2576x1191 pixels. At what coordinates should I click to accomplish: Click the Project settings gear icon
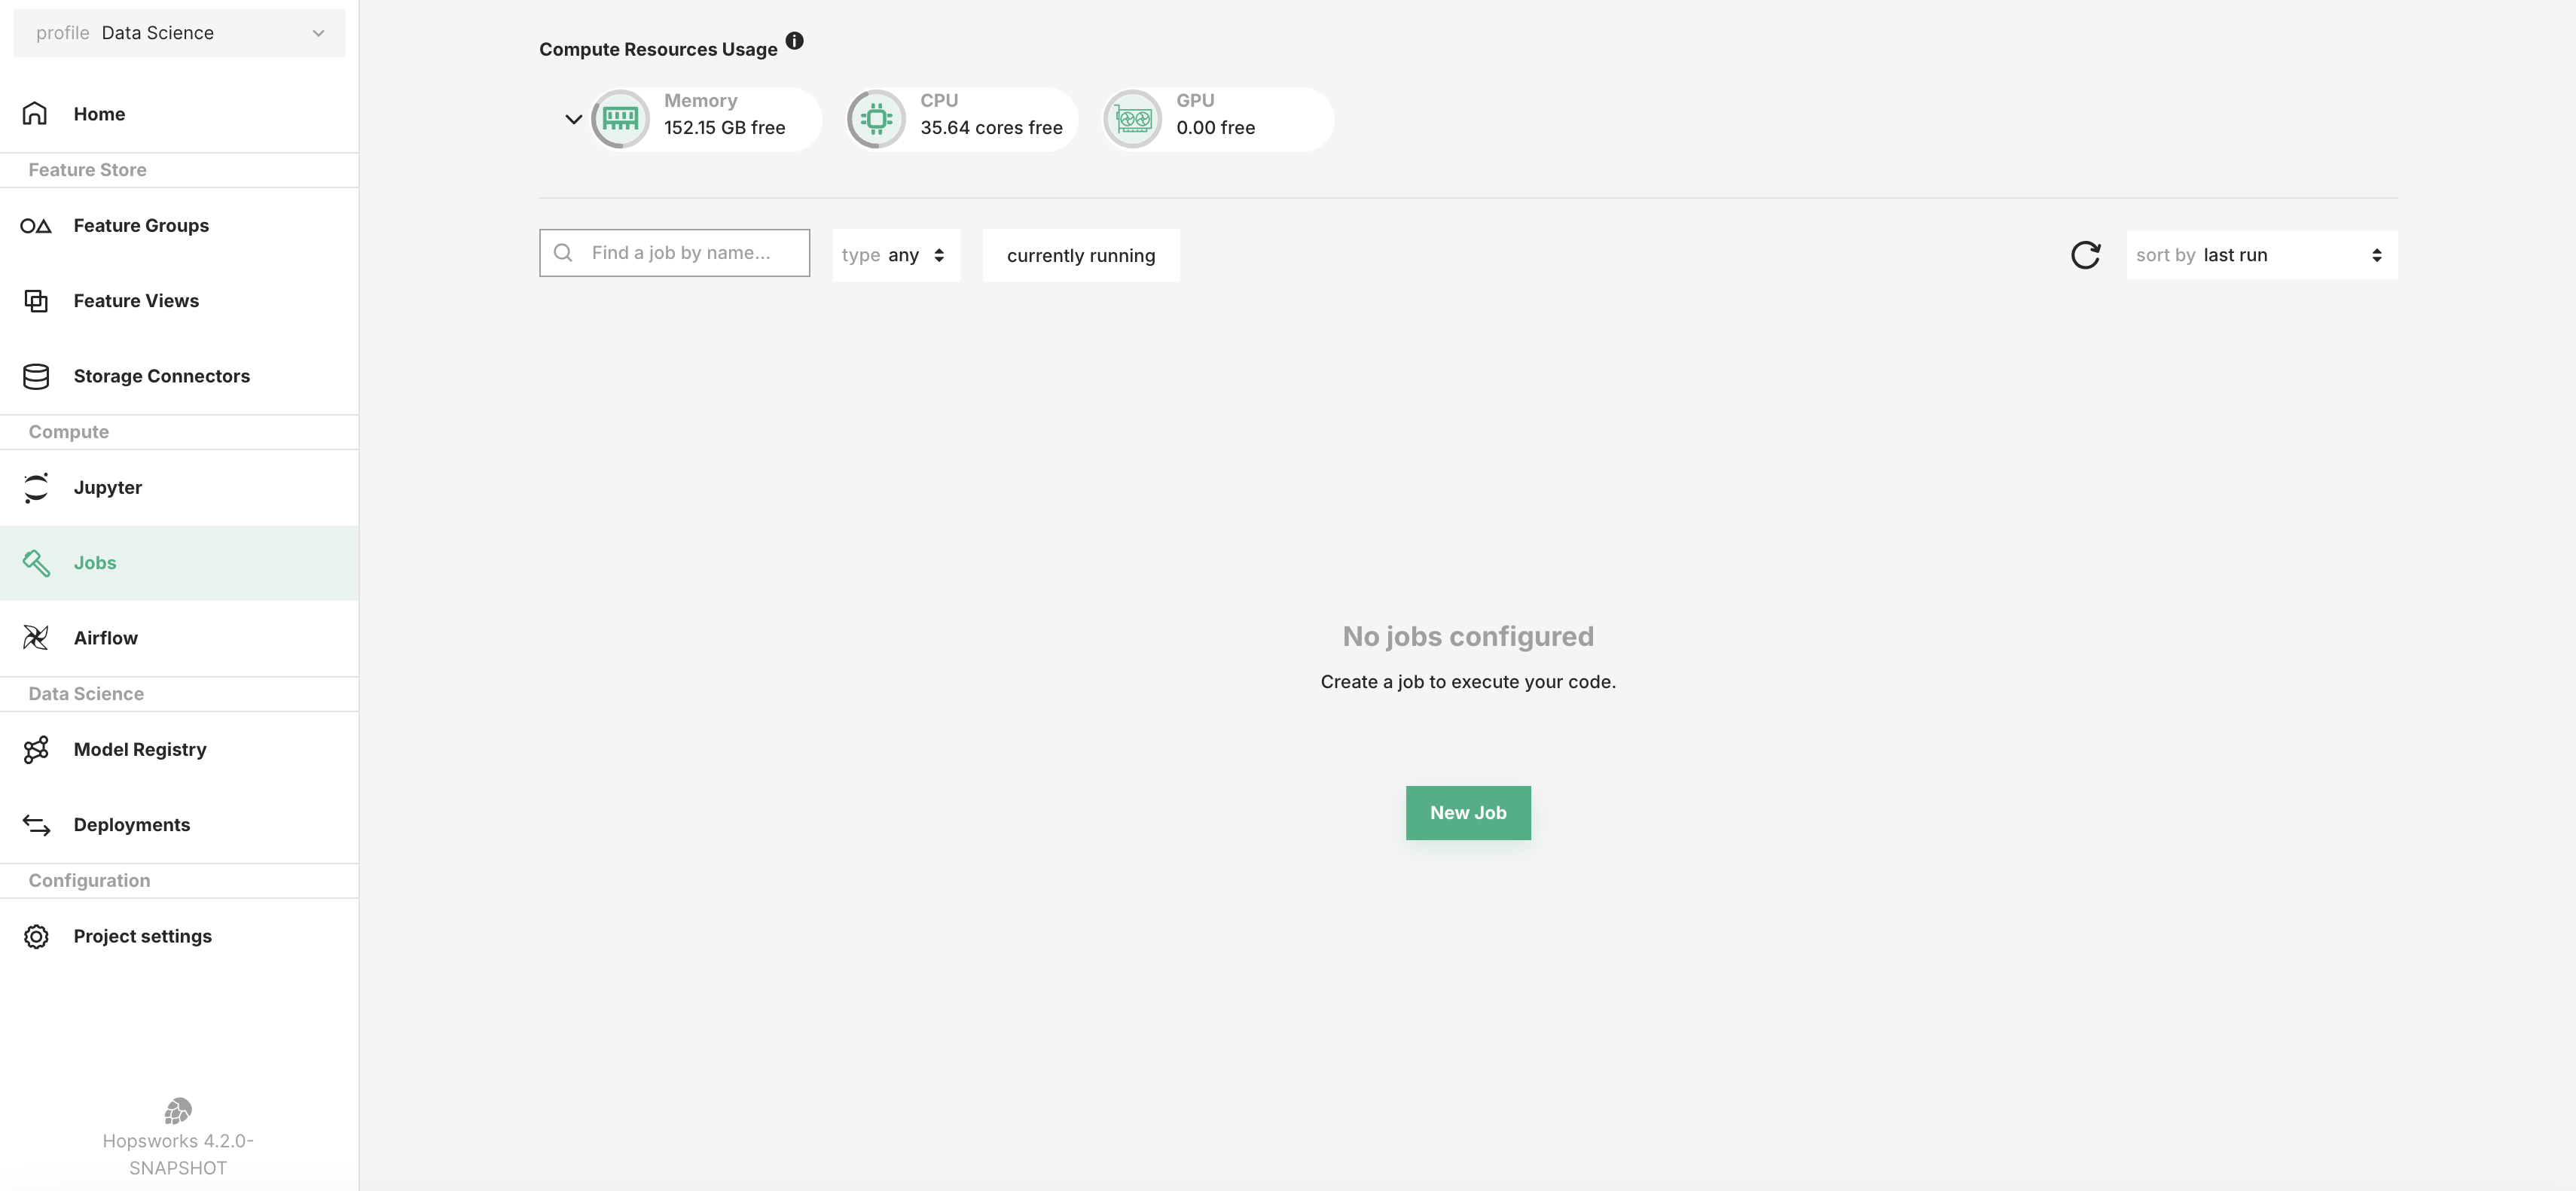tap(36, 937)
